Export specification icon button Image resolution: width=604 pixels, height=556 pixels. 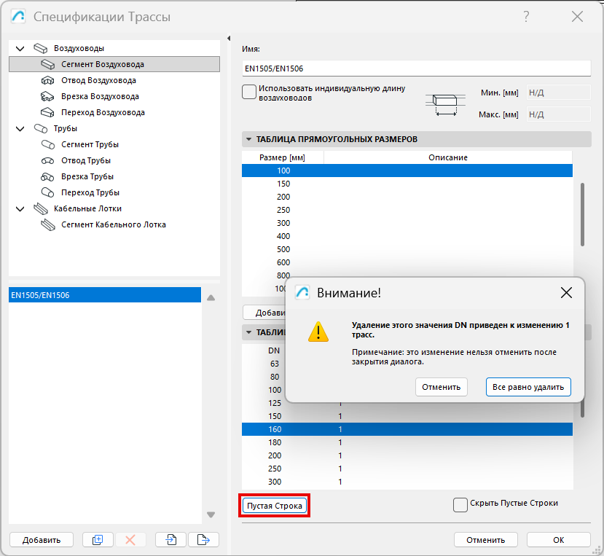pyautogui.click(x=203, y=540)
